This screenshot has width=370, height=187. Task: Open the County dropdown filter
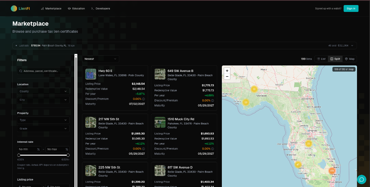point(43,91)
